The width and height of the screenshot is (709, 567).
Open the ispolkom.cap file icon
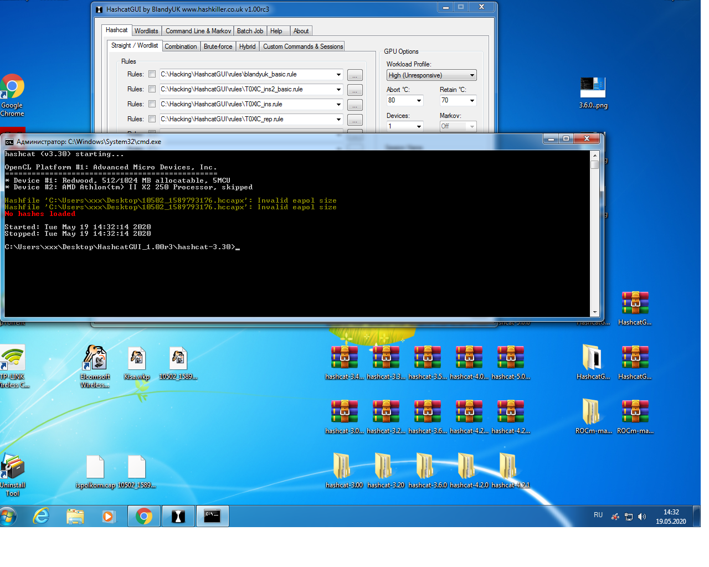tap(95, 467)
